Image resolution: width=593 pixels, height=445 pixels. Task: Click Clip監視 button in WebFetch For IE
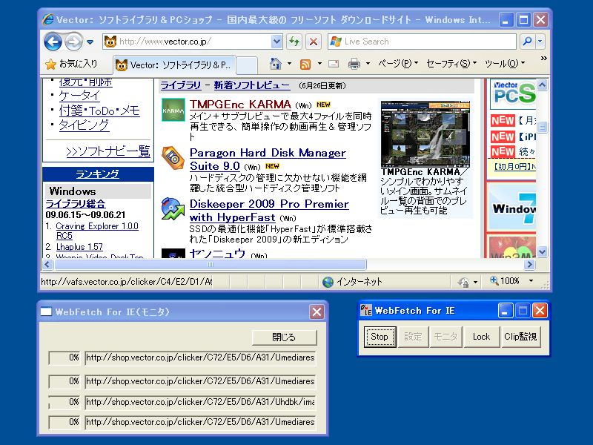point(520,337)
